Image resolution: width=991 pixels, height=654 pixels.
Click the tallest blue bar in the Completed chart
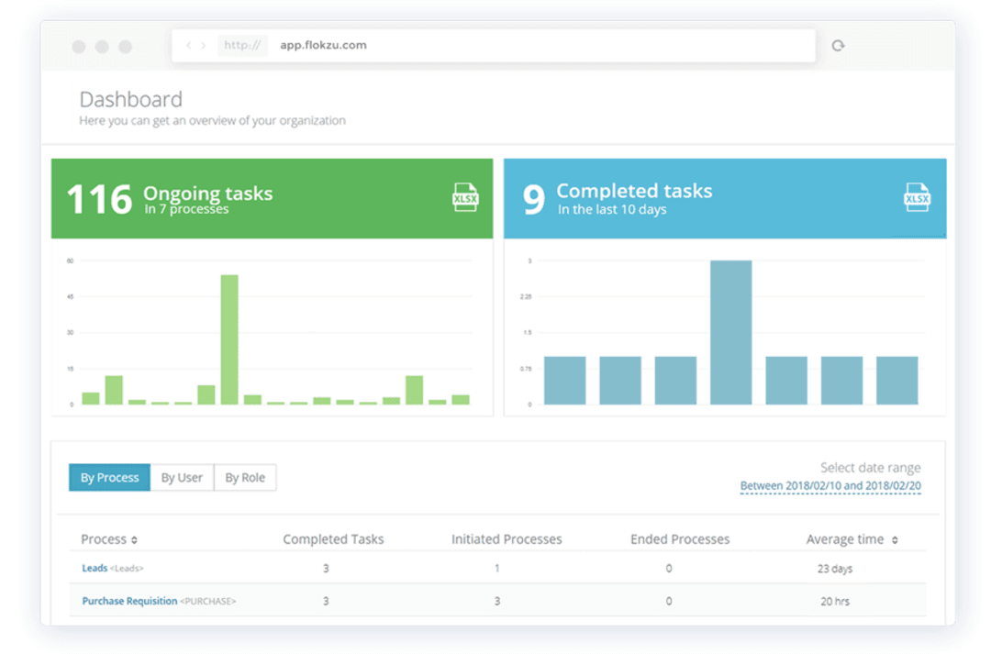click(x=731, y=330)
